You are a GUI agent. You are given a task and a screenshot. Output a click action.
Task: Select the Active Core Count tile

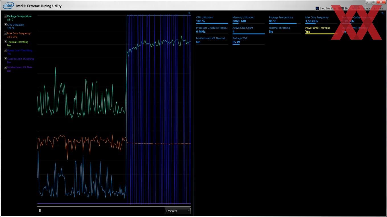tap(248, 30)
